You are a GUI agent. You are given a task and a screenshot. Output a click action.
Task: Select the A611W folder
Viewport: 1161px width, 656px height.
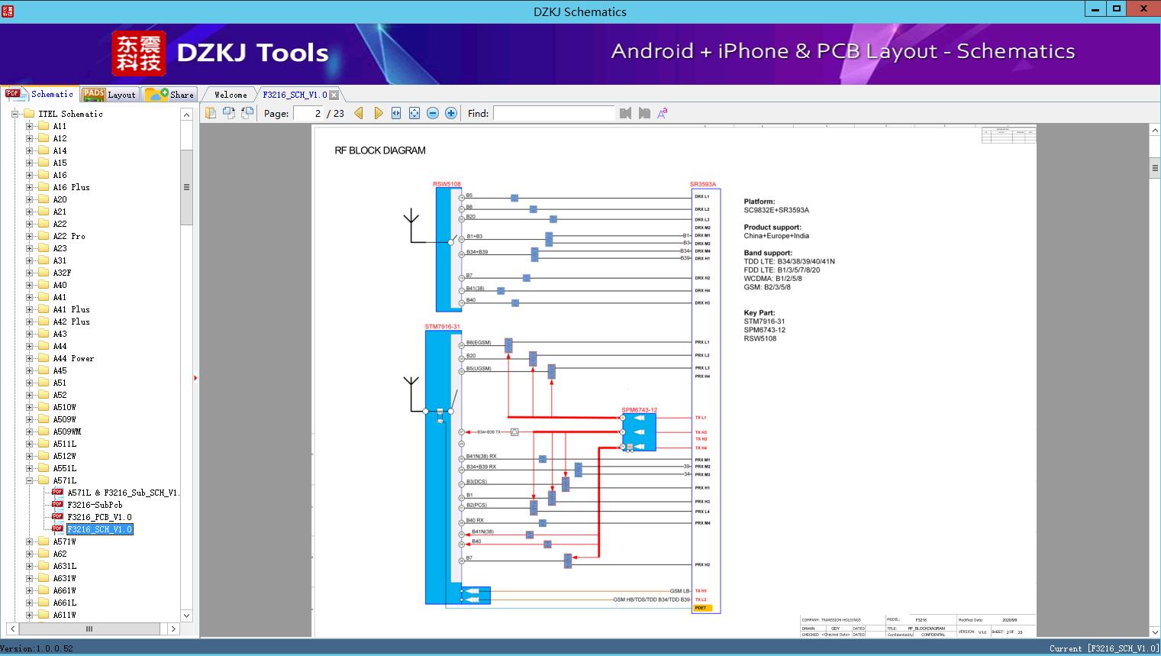(x=64, y=615)
